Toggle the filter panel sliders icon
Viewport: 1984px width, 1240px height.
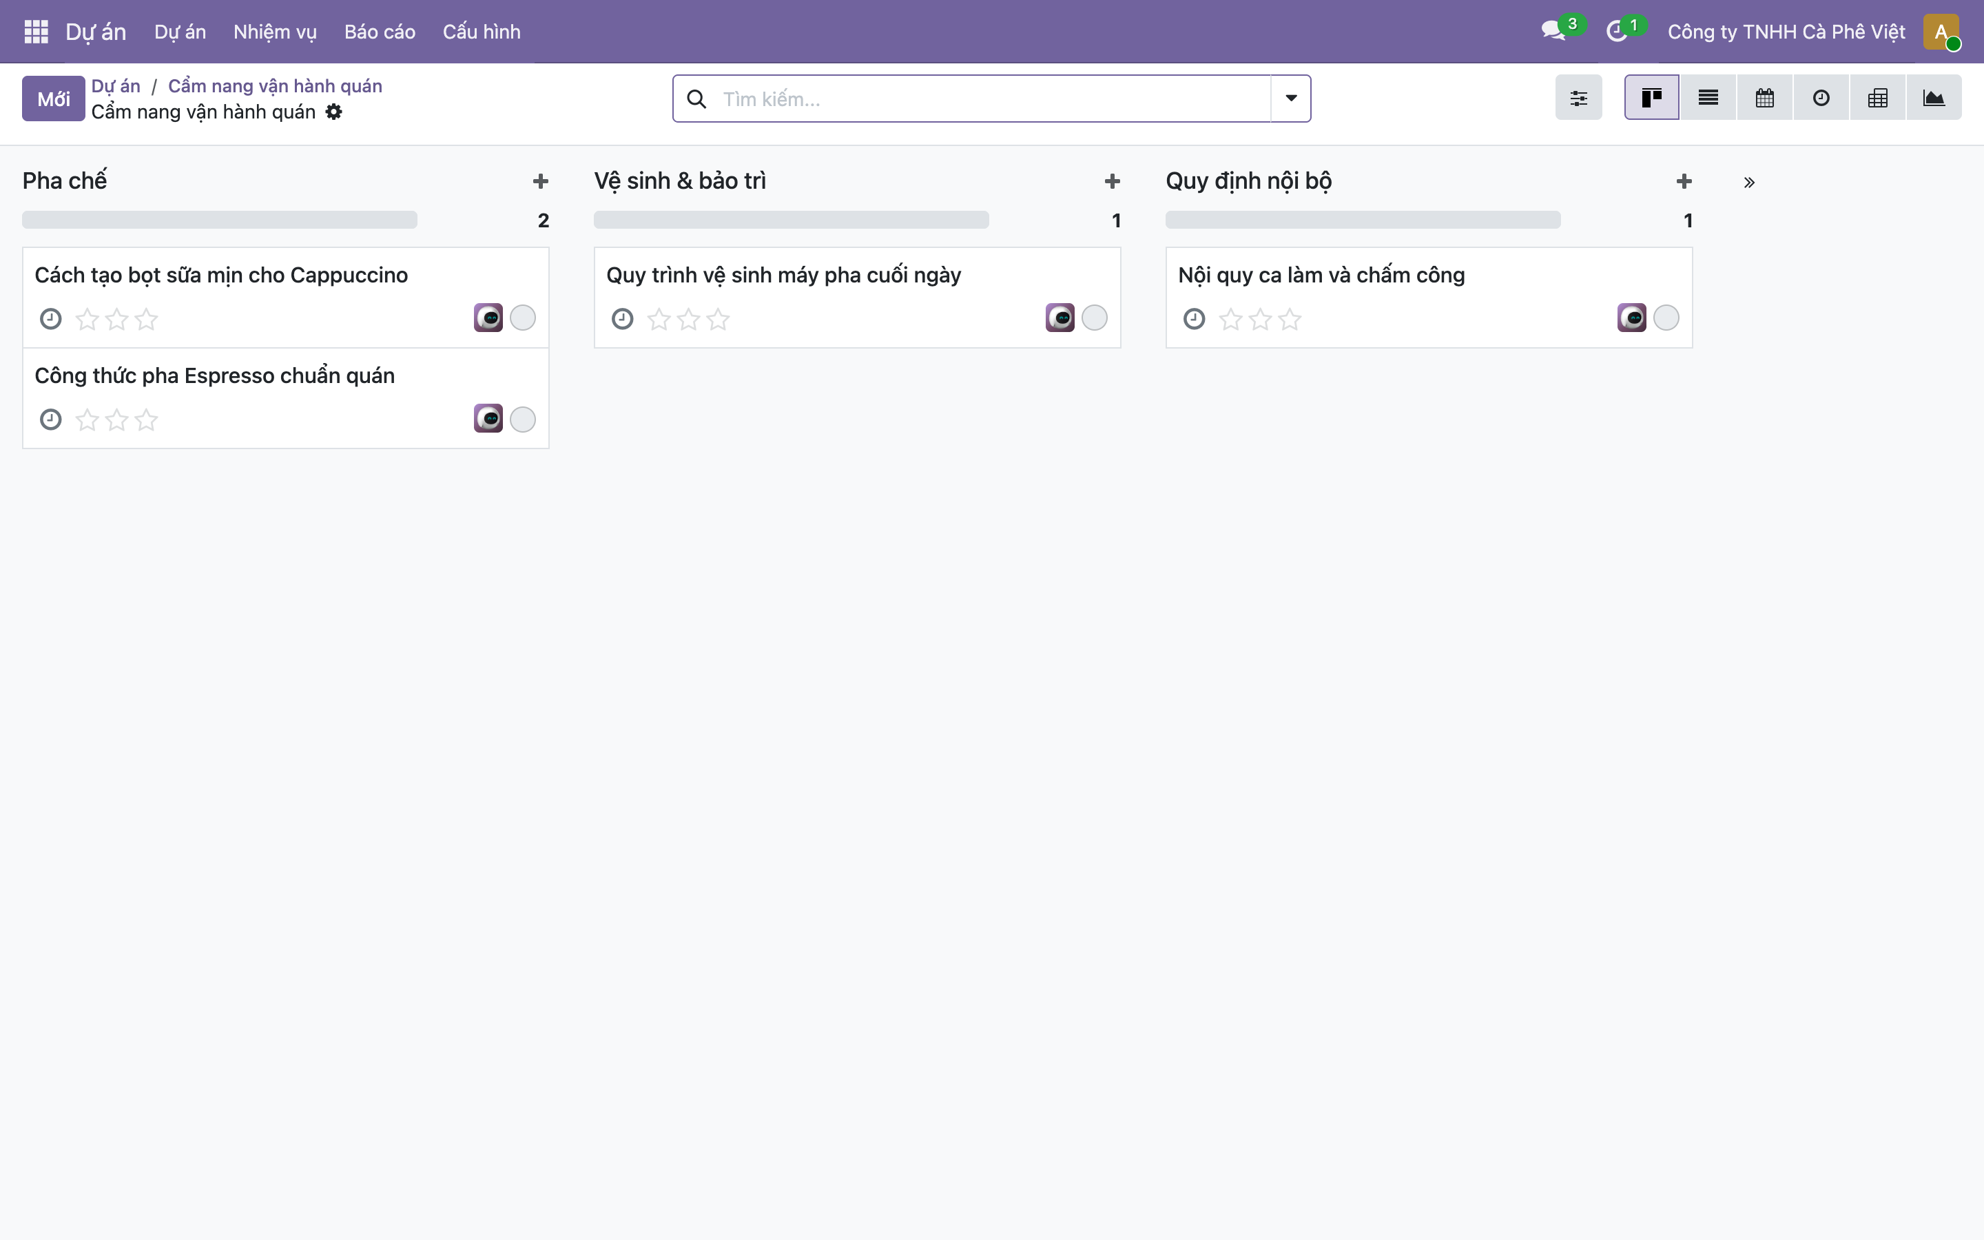point(1578,99)
